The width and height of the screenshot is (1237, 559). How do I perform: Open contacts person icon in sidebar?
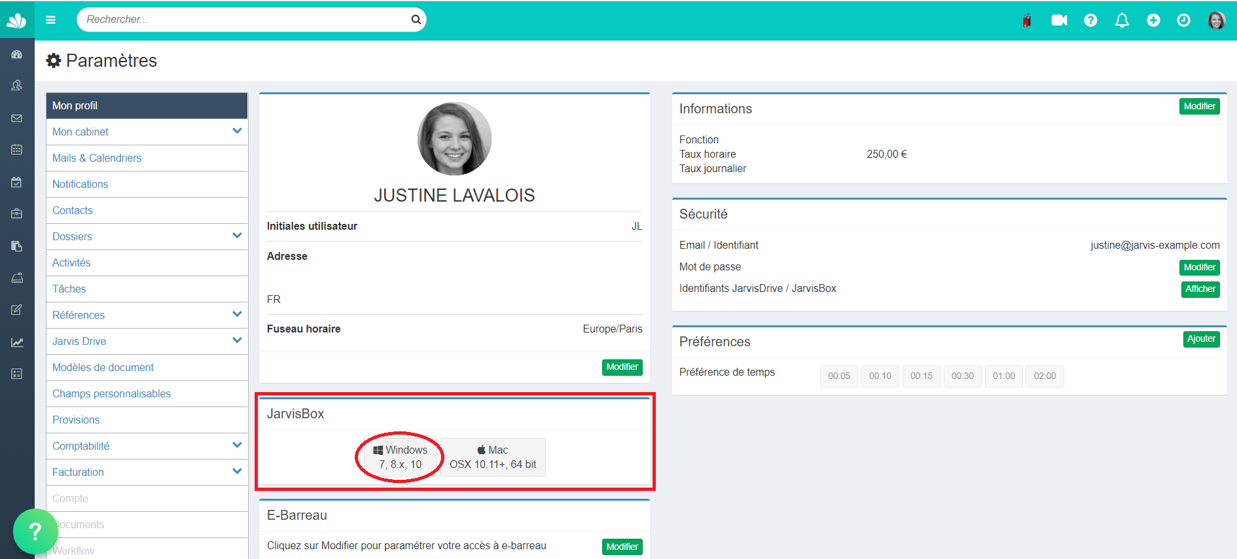tap(17, 86)
